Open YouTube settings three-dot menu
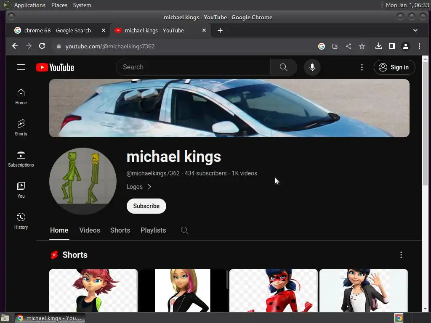 tap(362, 67)
